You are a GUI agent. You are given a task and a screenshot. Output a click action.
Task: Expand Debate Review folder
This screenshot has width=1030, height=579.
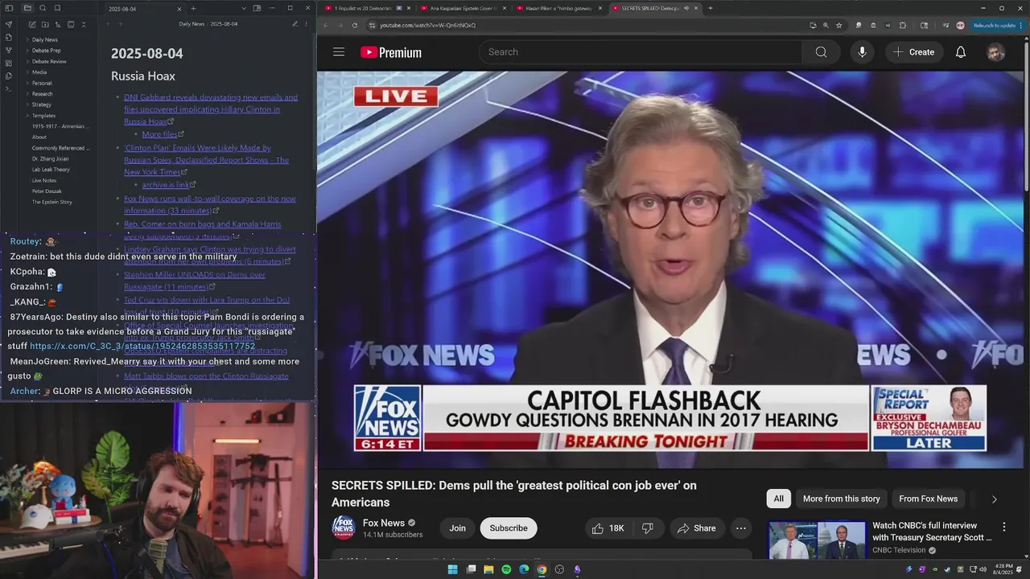point(49,61)
